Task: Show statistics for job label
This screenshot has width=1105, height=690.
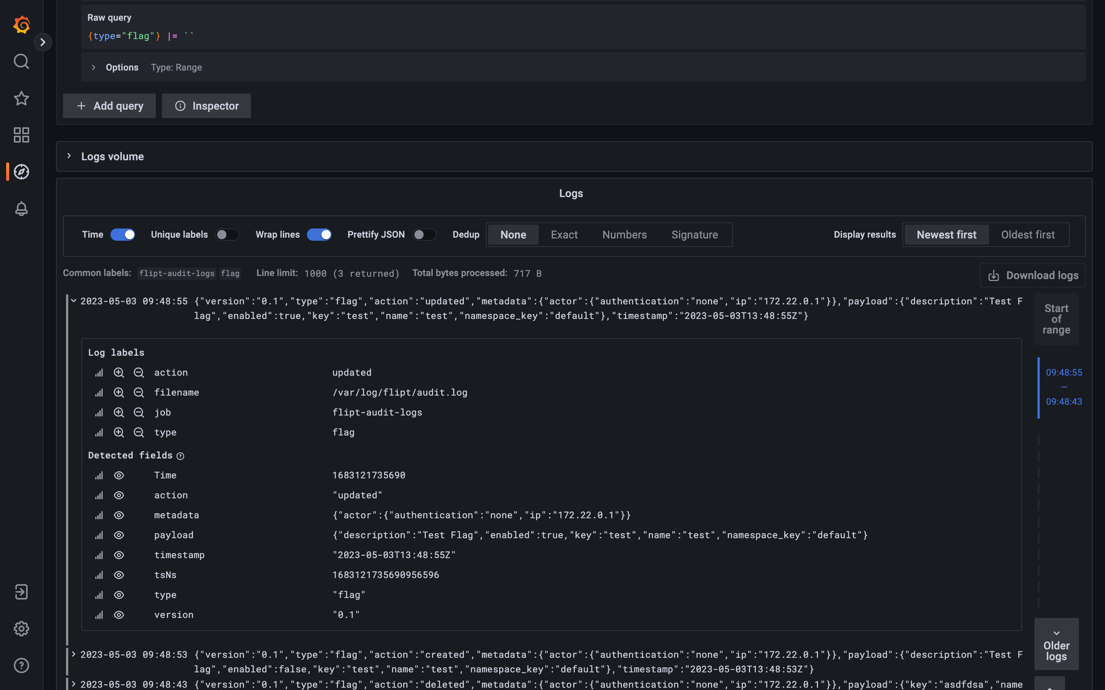Action: point(99,412)
